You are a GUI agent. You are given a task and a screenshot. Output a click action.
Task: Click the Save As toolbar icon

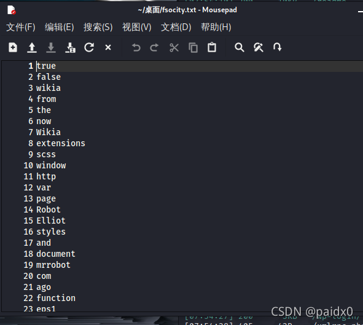click(70, 48)
